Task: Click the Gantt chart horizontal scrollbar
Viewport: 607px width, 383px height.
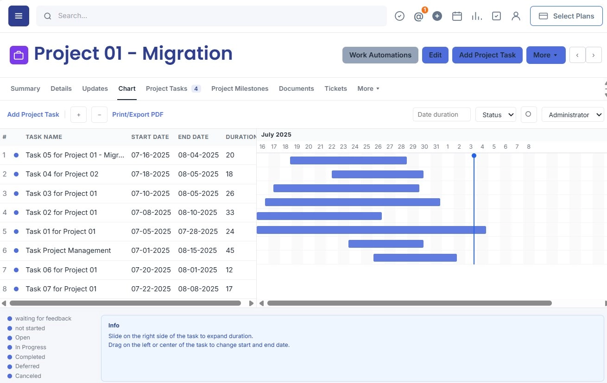Action: [410, 303]
